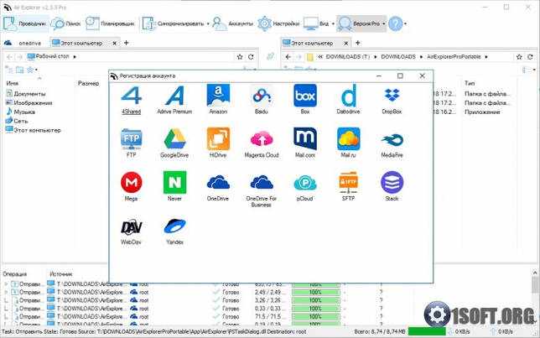Open the Поиск search tool
The height and width of the screenshot is (338, 540).
pyautogui.click(x=65, y=23)
